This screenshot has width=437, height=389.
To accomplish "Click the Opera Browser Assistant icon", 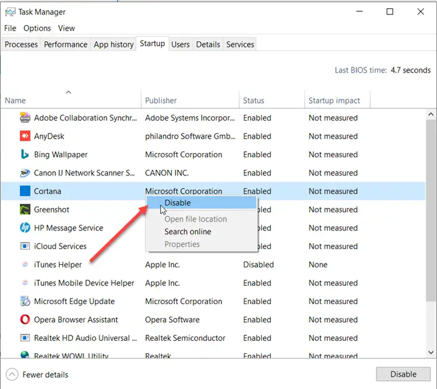I will [x=25, y=319].
